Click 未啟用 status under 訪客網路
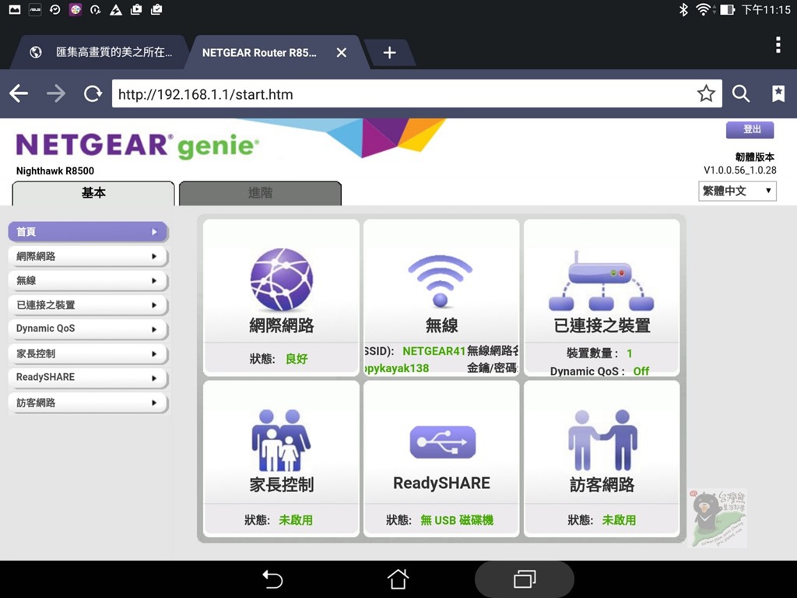 (x=619, y=520)
